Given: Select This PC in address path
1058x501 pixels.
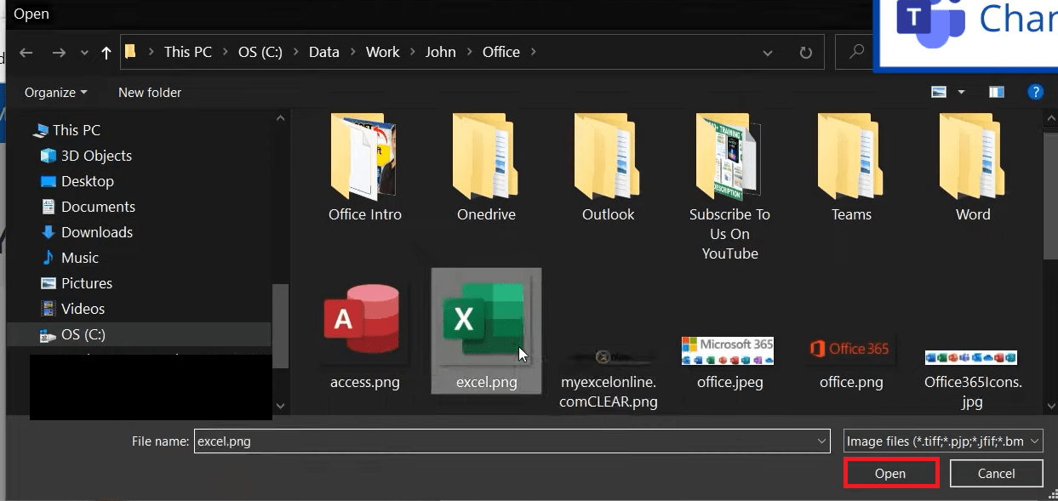Looking at the screenshot, I should tap(188, 52).
